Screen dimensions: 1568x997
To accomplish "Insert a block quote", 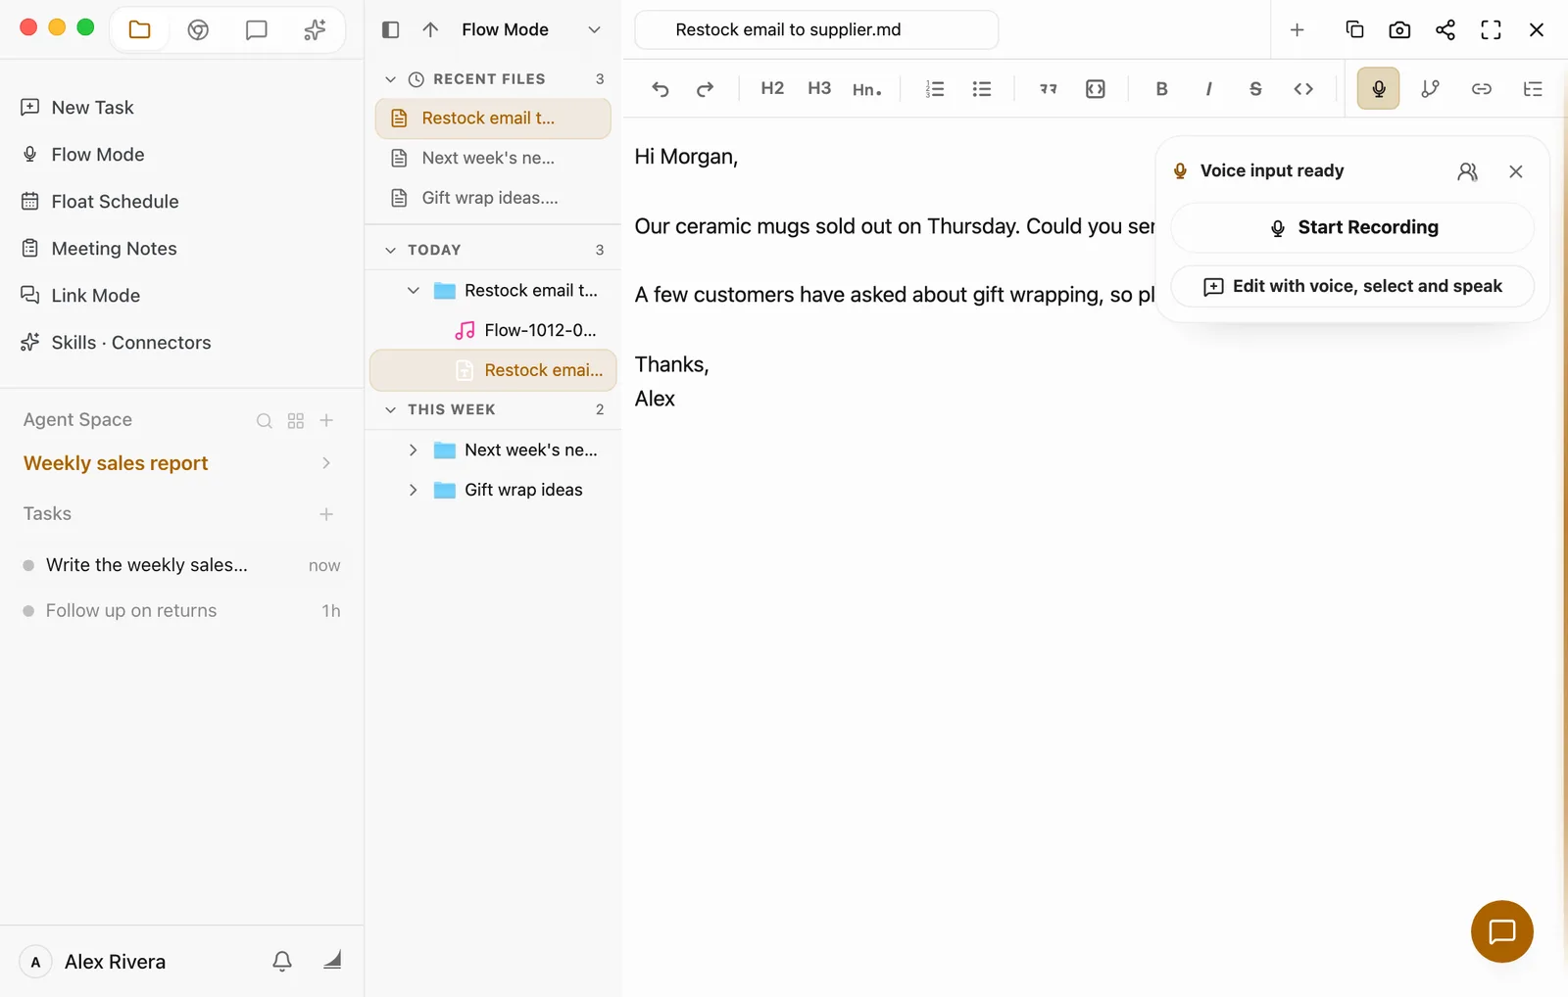I will point(1049,89).
